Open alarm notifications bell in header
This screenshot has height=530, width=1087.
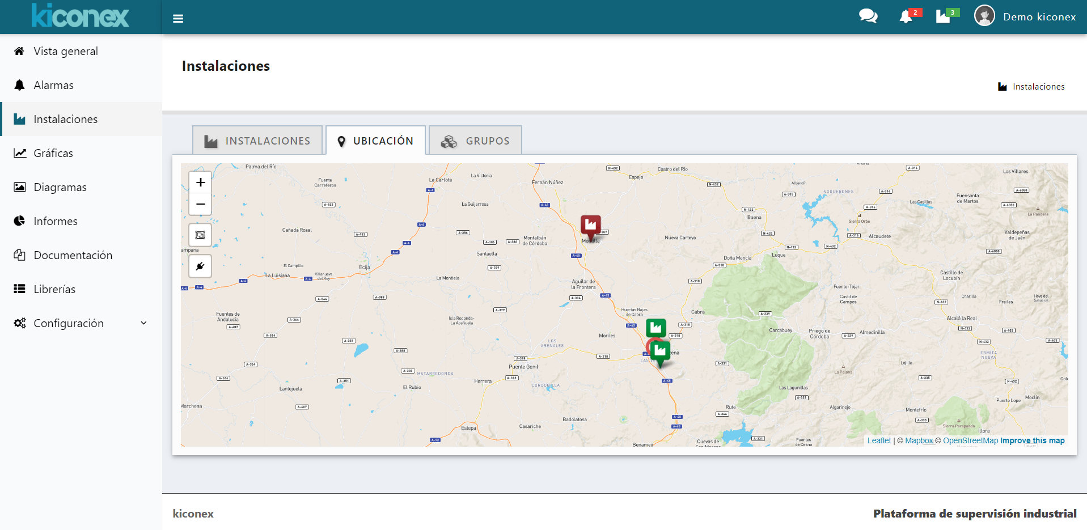point(906,17)
